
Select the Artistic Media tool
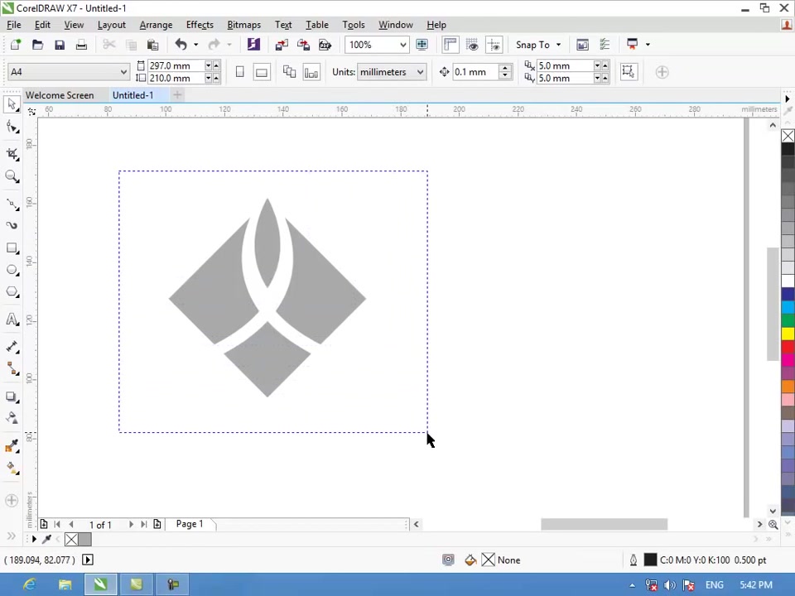pyautogui.click(x=12, y=225)
